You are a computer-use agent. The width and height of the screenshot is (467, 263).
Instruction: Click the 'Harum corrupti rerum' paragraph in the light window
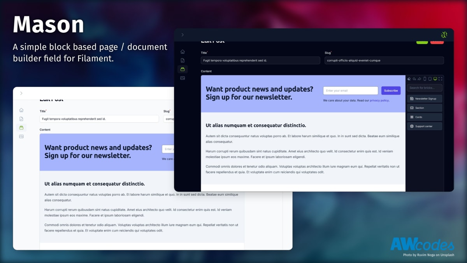(138, 212)
